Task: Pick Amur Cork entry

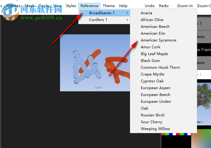Action: 163,47
